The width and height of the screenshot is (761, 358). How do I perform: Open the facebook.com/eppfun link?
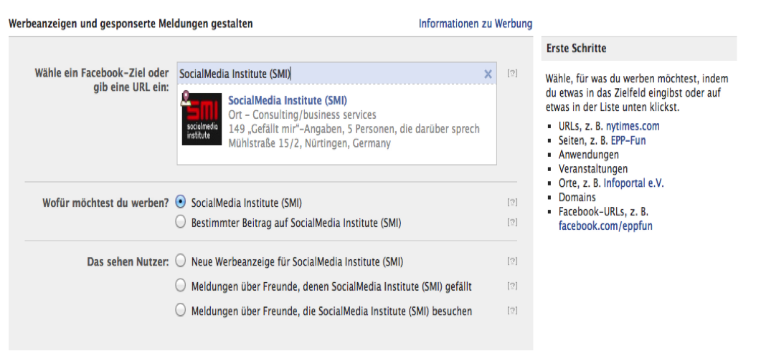click(605, 226)
